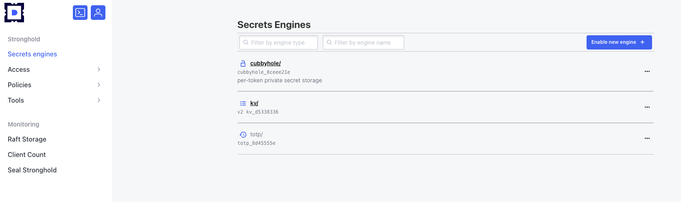This screenshot has height=202, width=681.
Task: Open the Client Count page
Action: [x=27, y=155]
